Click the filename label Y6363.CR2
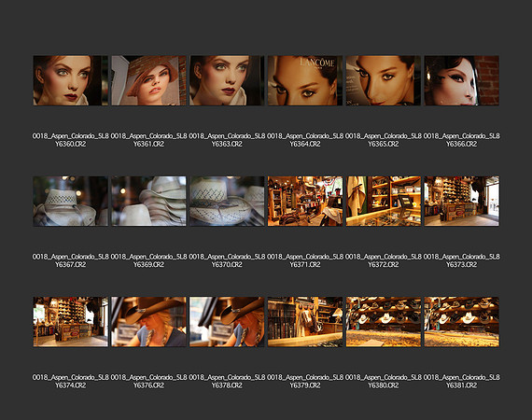Image resolution: width=532 pixels, height=420 pixels. coord(227,140)
